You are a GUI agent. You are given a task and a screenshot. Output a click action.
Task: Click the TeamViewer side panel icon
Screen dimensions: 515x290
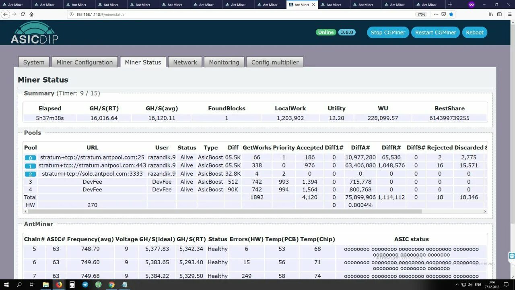[512, 256]
